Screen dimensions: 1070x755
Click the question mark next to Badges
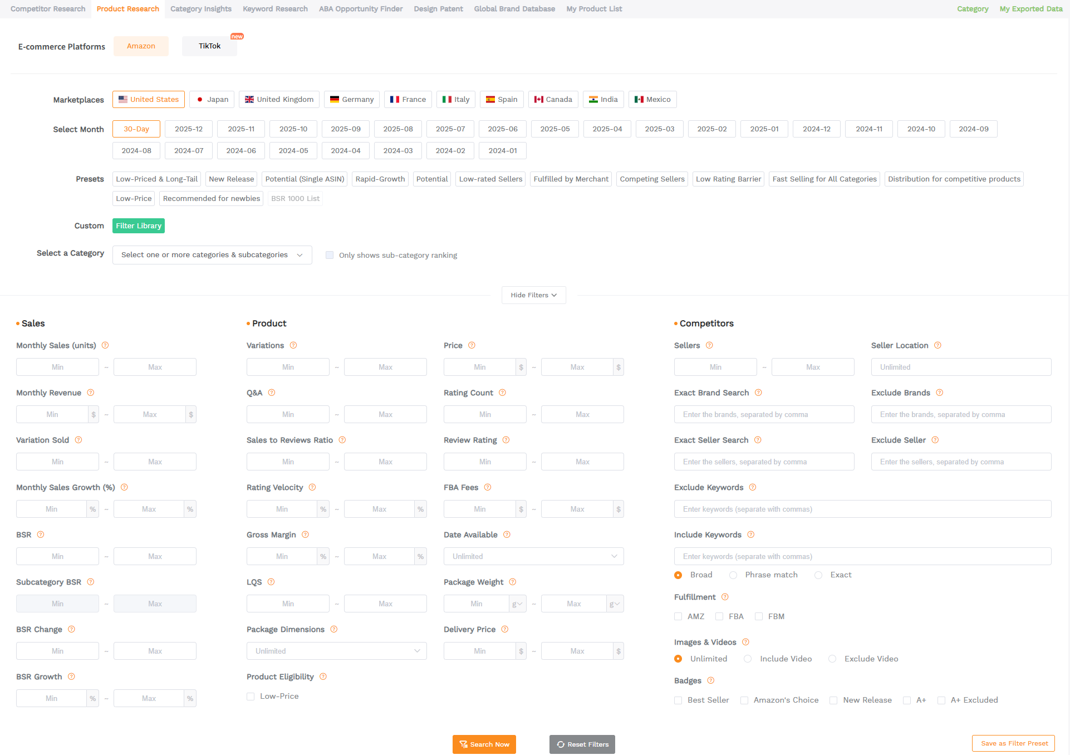pos(711,680)
